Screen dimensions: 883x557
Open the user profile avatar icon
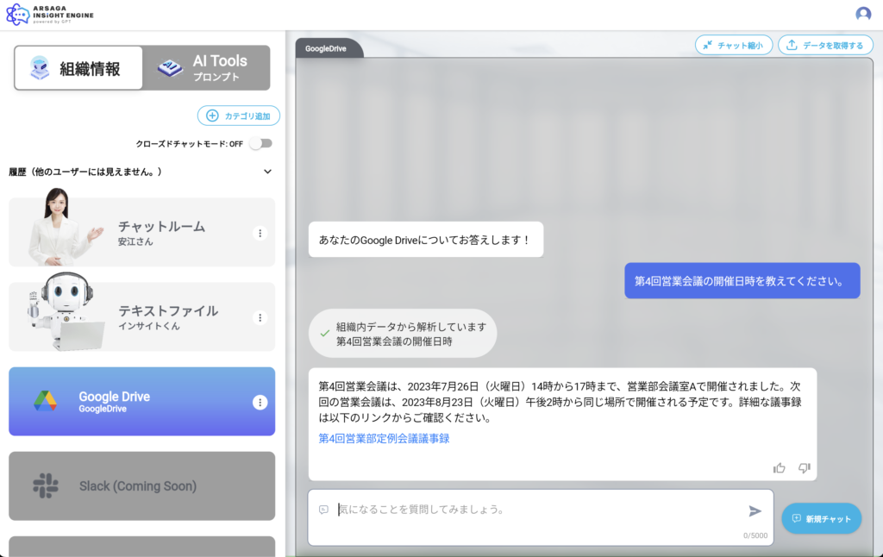tap(862, 14)
